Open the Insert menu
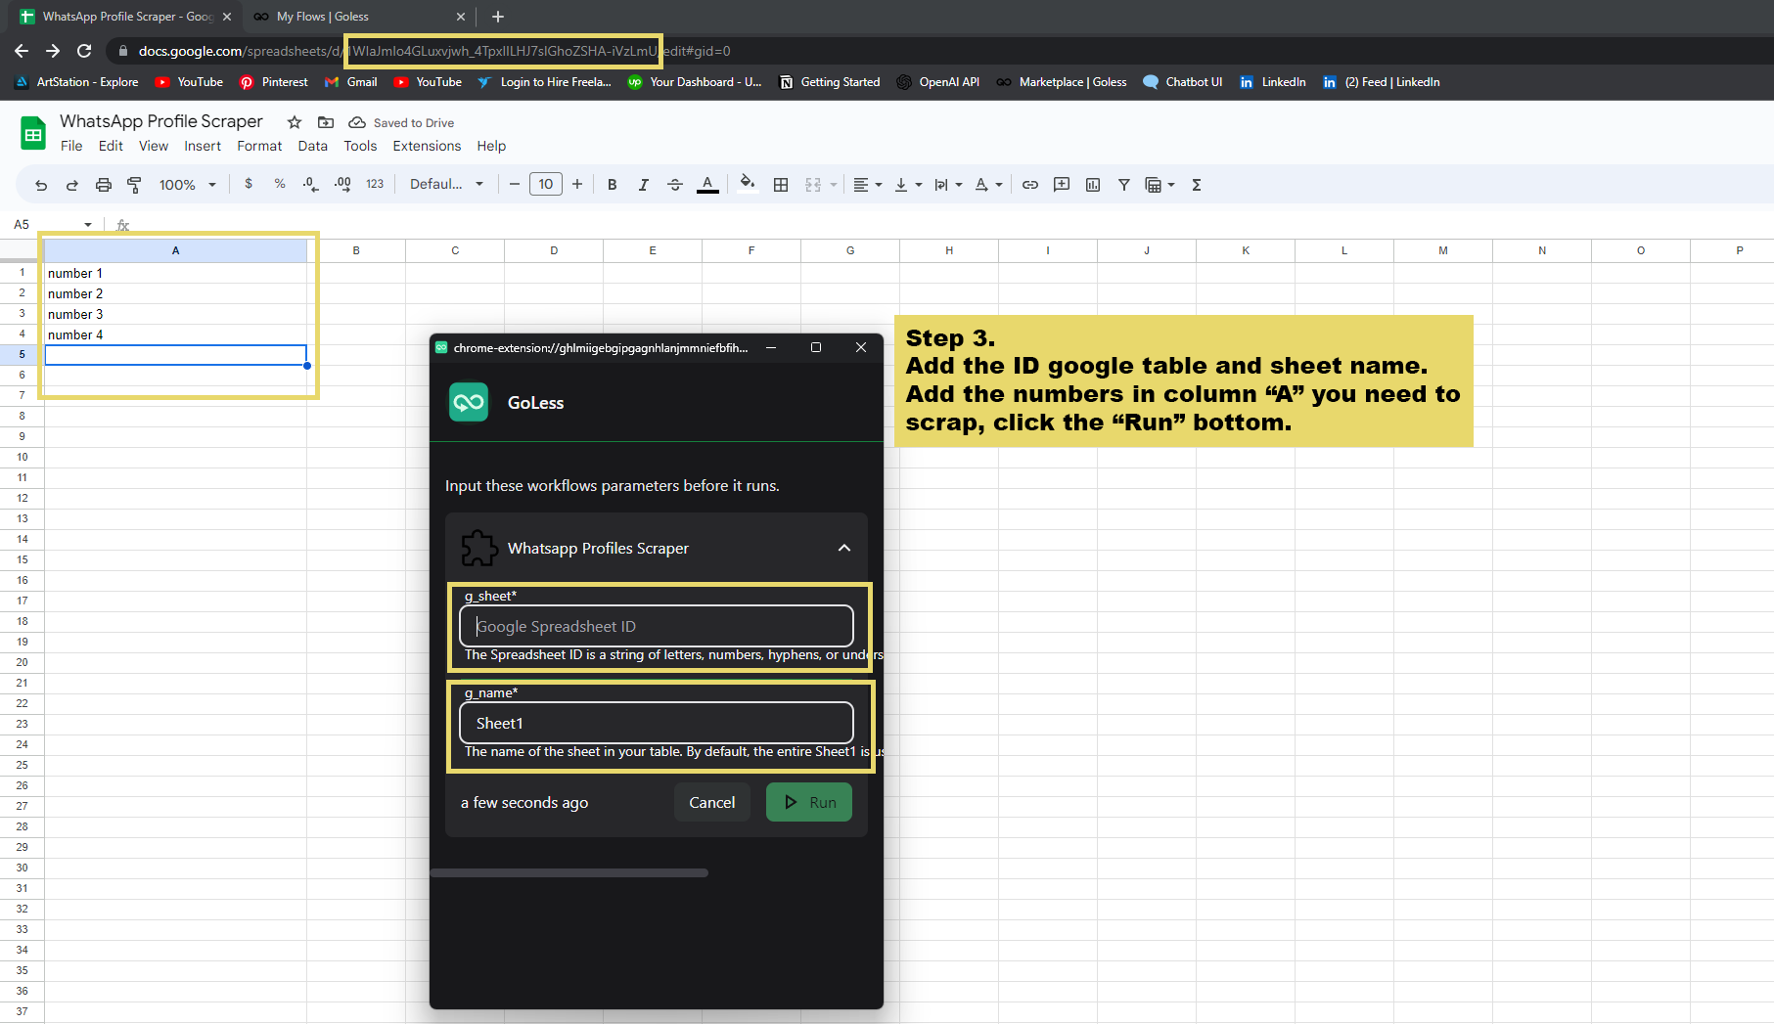Image resolution: width=1774 pixels, height=1024 pixels. pos(203,146)
